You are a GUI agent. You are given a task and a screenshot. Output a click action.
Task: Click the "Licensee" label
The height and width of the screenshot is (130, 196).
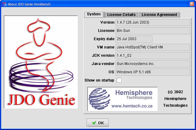[x=106, y=31]
